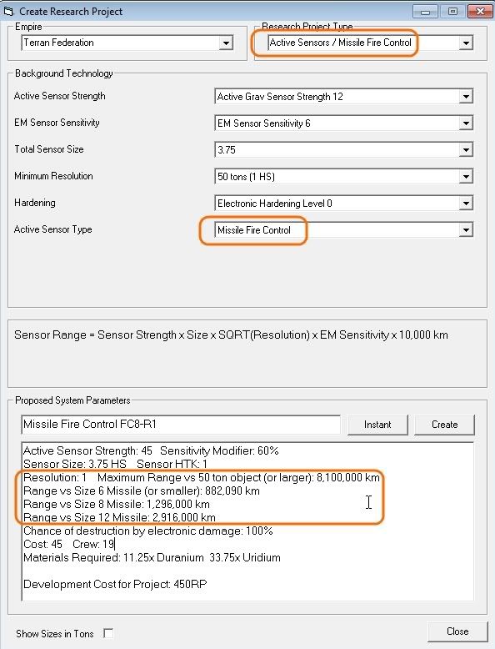Toggle Show Sizes in Tons checkbox
Screen dimensions: 495x649
108,633
